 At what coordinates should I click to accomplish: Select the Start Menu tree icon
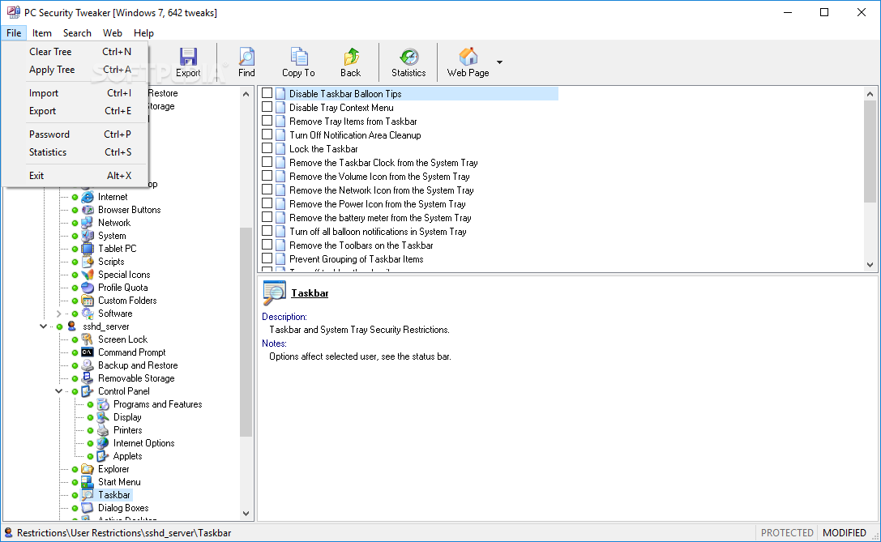[x=88, y=482]
